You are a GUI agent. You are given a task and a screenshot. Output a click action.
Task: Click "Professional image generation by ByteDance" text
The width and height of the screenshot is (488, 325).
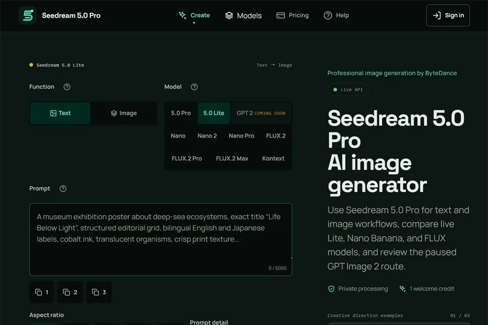392,73
